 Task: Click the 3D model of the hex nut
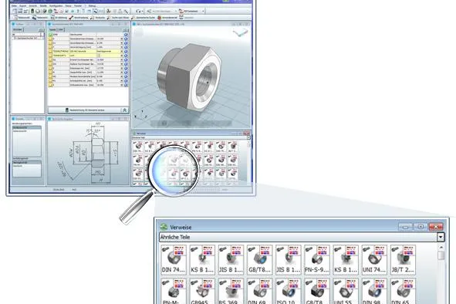(188, 77)
